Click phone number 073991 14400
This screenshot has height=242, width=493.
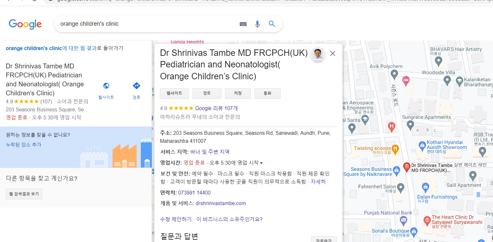pyautogui.click(x=195, y=193)
